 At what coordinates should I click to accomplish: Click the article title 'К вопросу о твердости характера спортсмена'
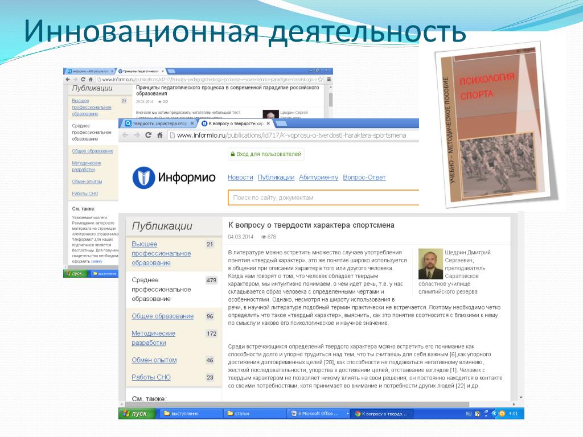[311, 225]
